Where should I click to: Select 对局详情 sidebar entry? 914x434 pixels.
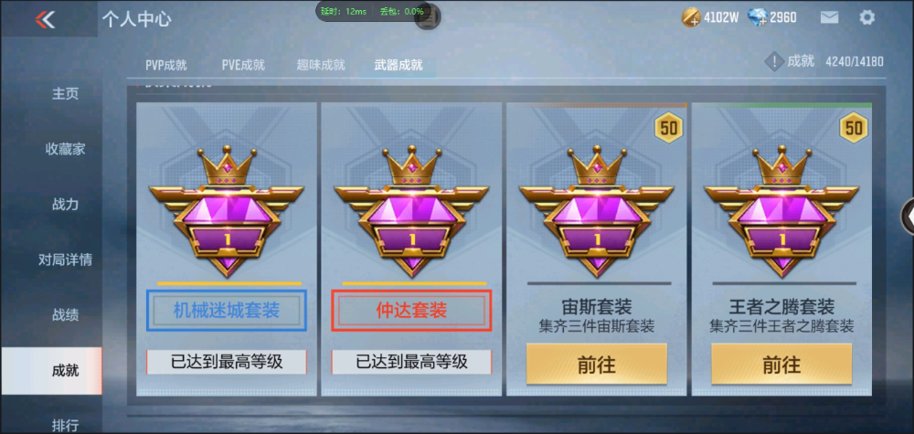click(x=65, y=259)
